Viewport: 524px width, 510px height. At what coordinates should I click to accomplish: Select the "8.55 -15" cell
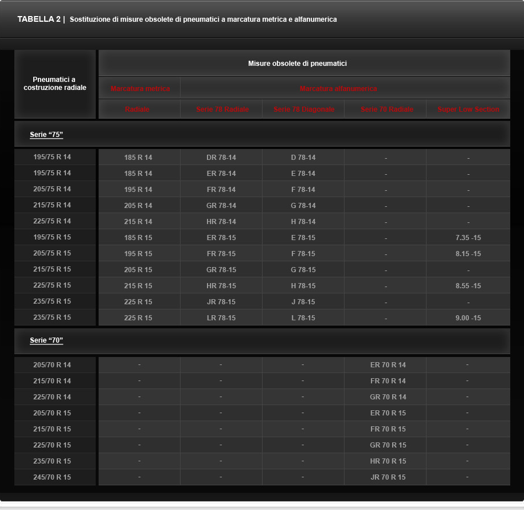[468, 285]
